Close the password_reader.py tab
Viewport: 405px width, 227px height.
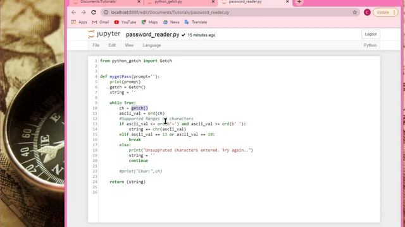click(x=287, y=2)
